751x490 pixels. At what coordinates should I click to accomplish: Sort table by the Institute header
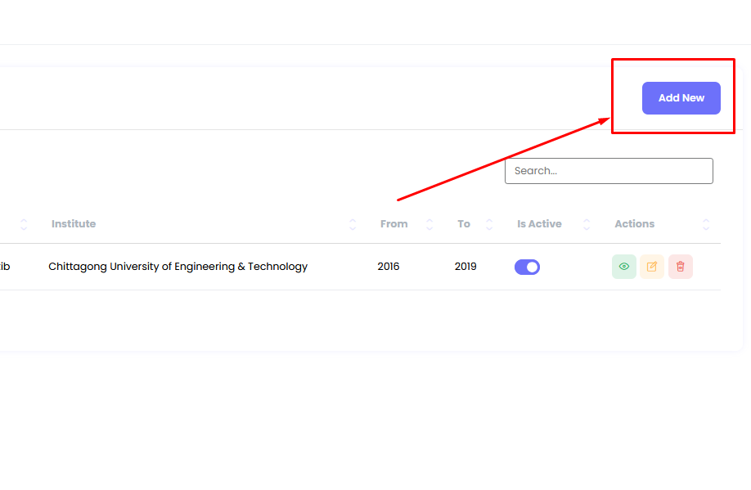74,224
